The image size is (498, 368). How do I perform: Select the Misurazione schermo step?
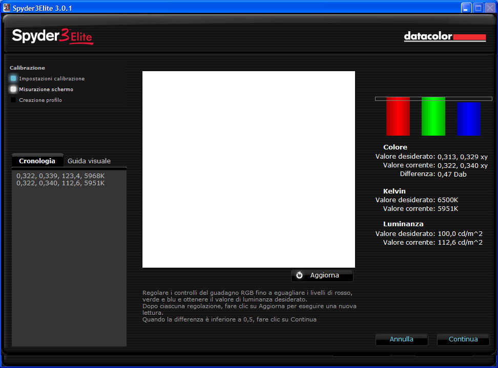point(46,89)
